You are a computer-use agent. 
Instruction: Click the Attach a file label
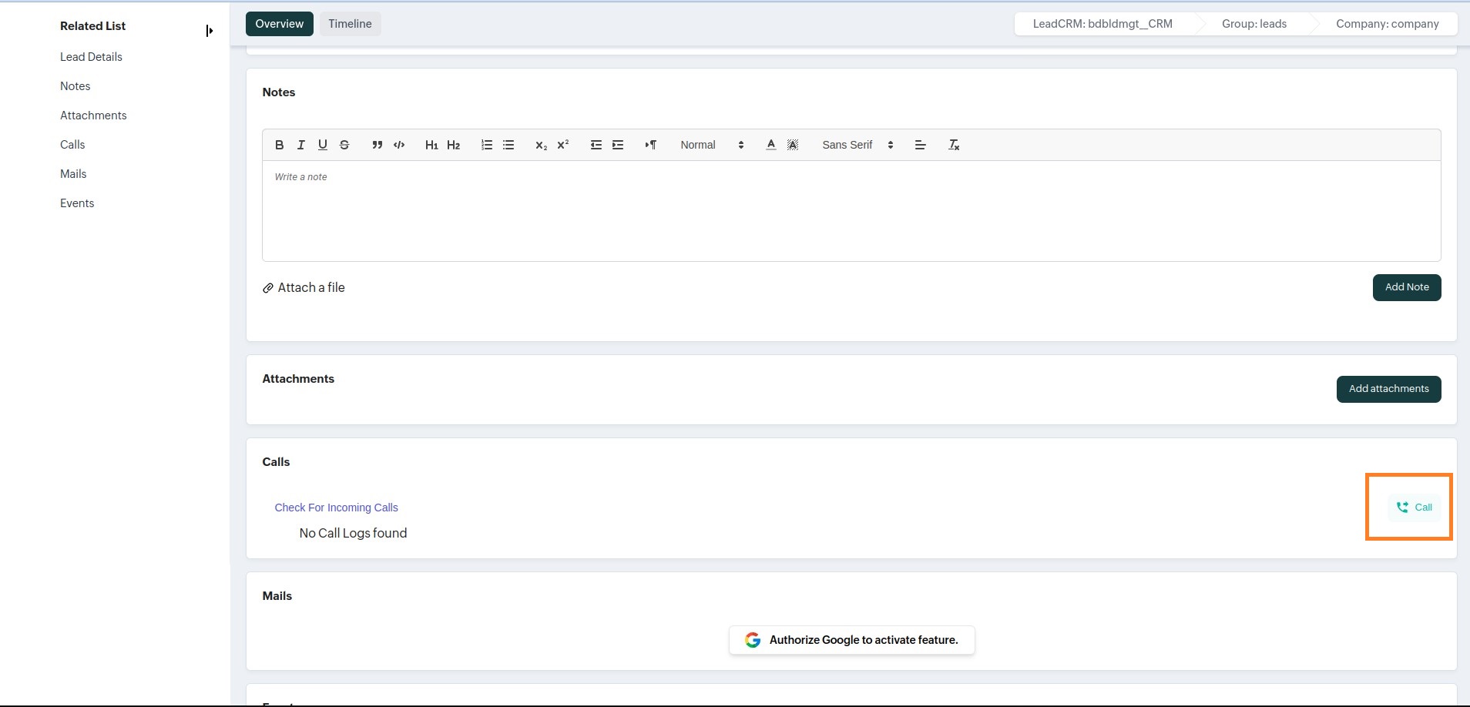pos(311,287)
